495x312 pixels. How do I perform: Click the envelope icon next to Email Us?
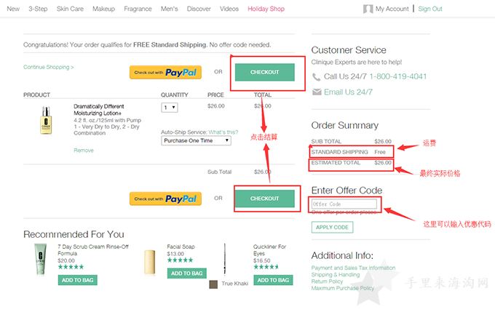[x=317, y=92]
